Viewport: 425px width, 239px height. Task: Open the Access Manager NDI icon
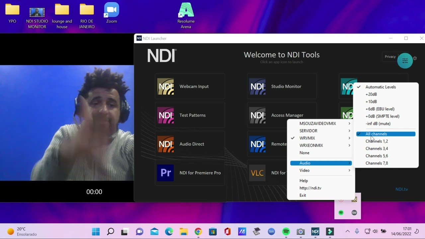pos(257,115)
